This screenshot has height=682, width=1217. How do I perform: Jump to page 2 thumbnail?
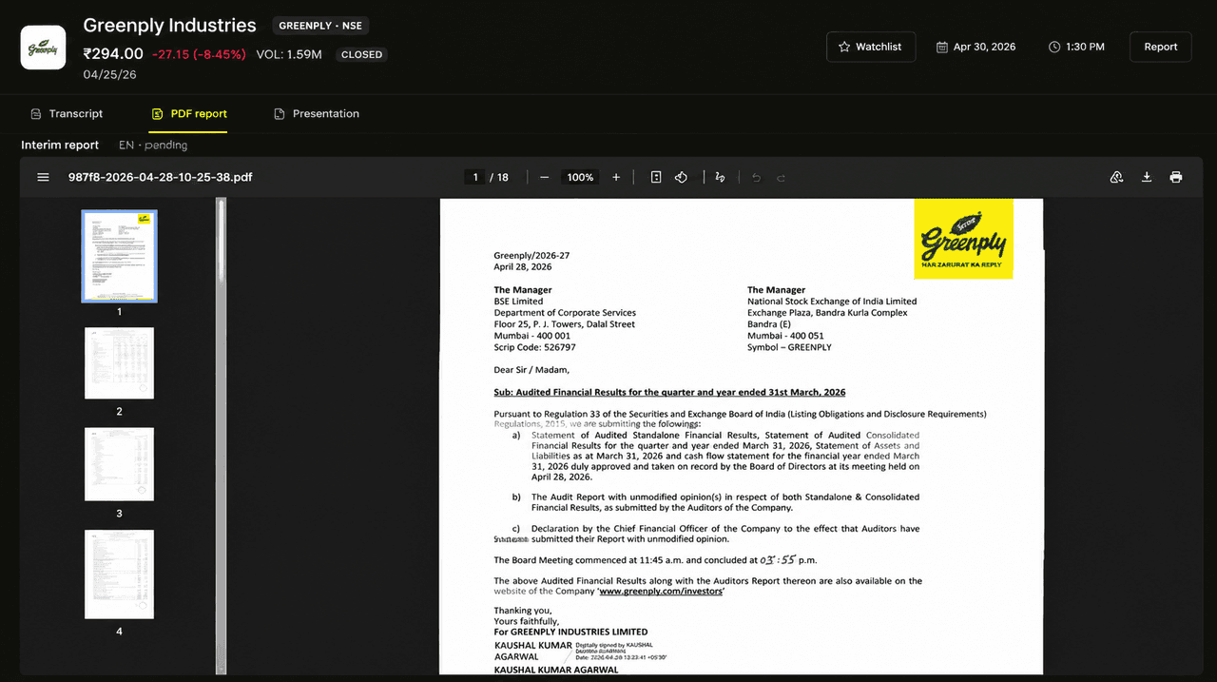(119, 363)
